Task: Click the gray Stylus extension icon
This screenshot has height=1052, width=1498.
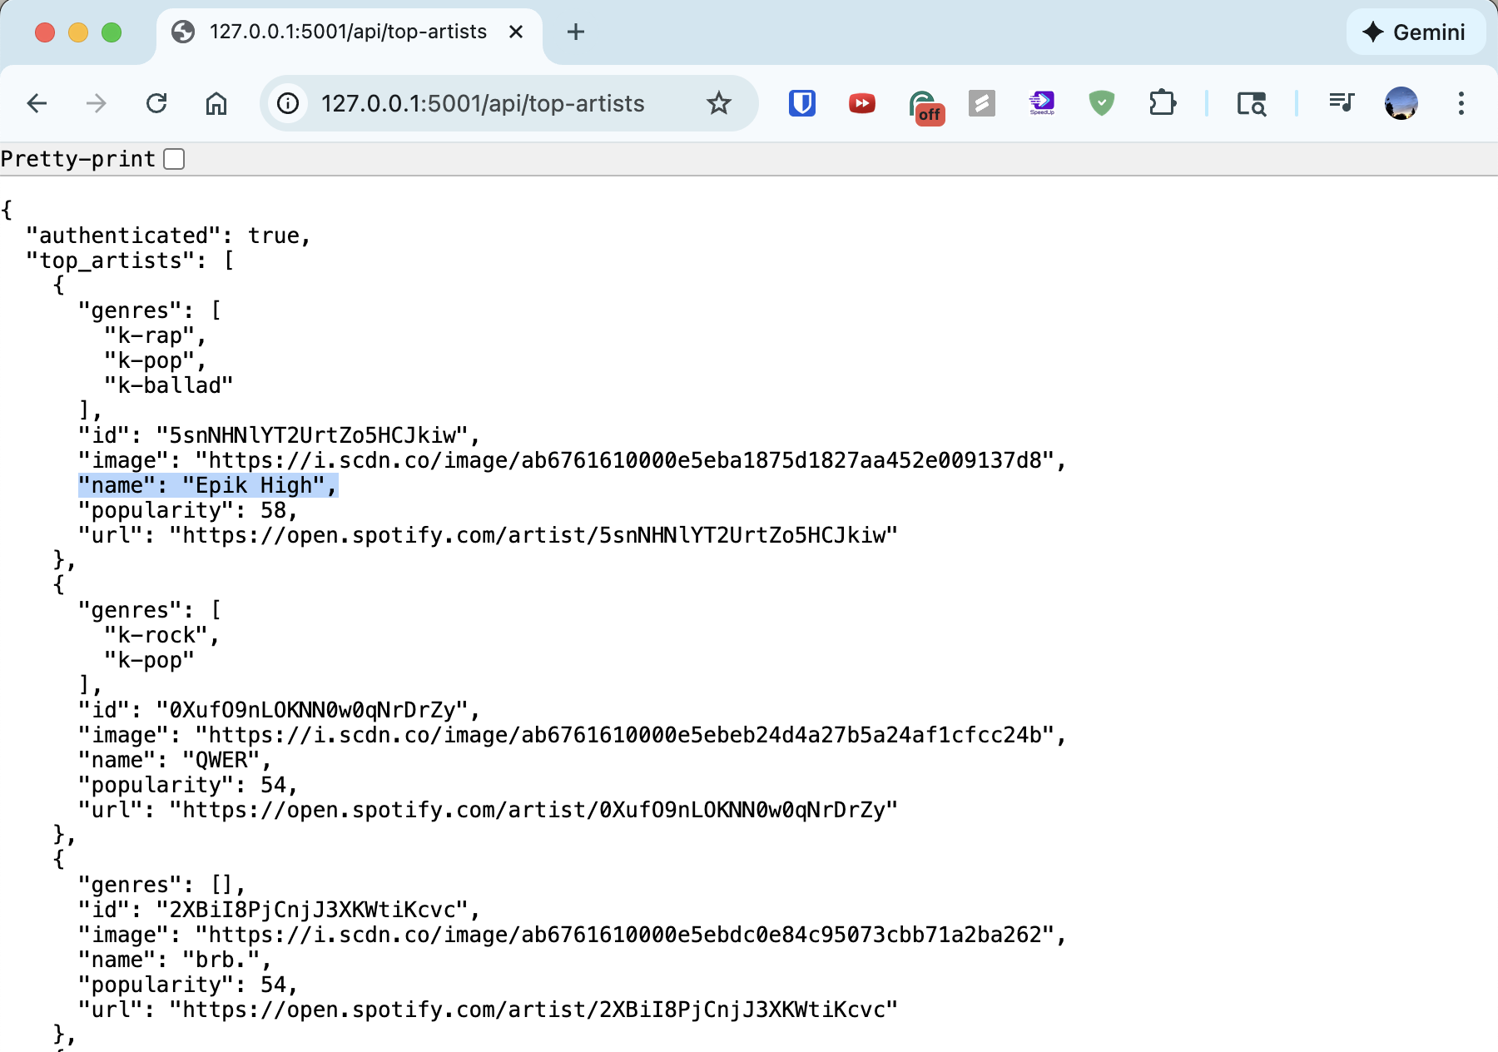Action: (x=981, y=103)
